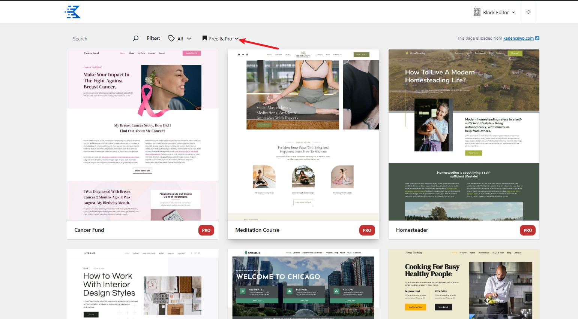This screenshot has width=578, height=319.
Task: Click the sync refresh icon
Action: (x=528, y=12)
